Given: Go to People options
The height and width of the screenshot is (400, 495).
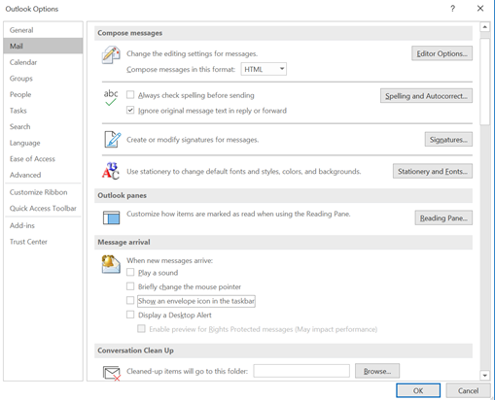Looking at the screenshot, I should click(x=43, y=94).
